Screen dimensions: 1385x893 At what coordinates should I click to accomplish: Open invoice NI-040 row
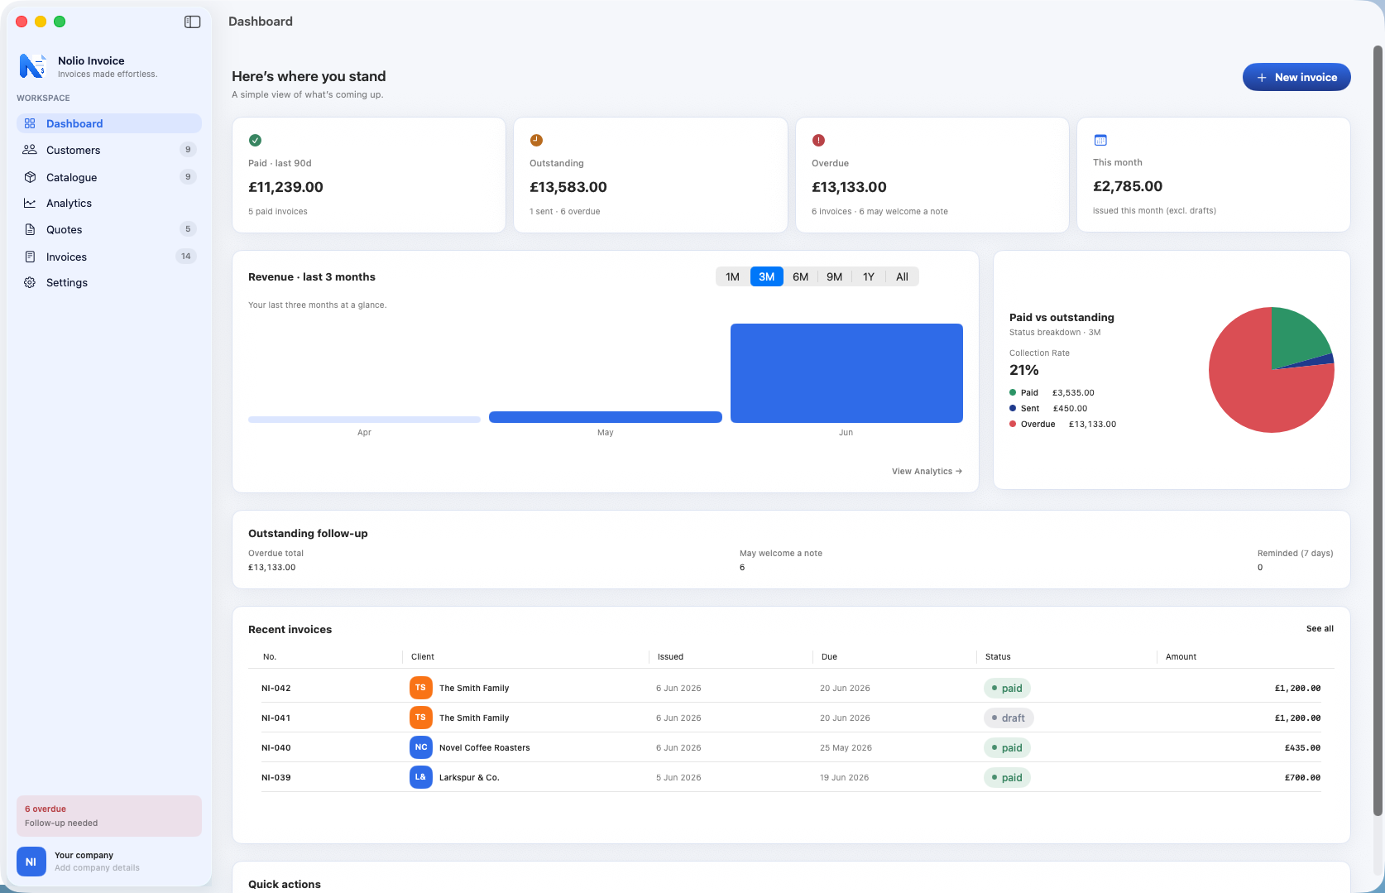(791, 747)
